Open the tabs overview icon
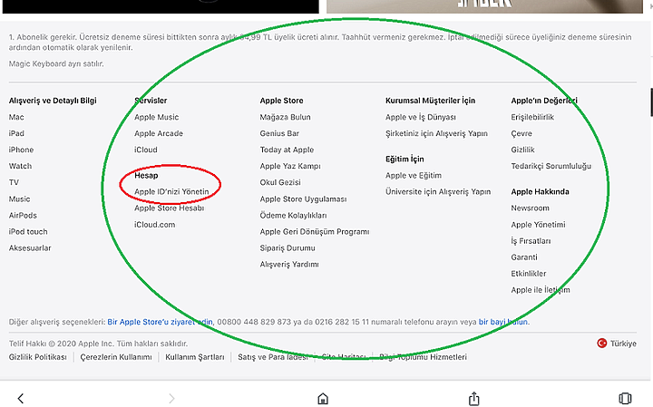 [625, 398]
